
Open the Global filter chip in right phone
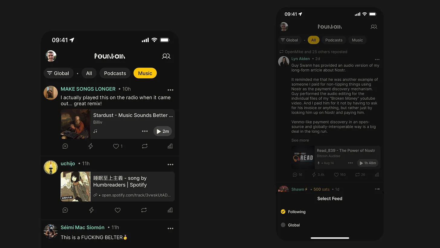click(289, 40)
